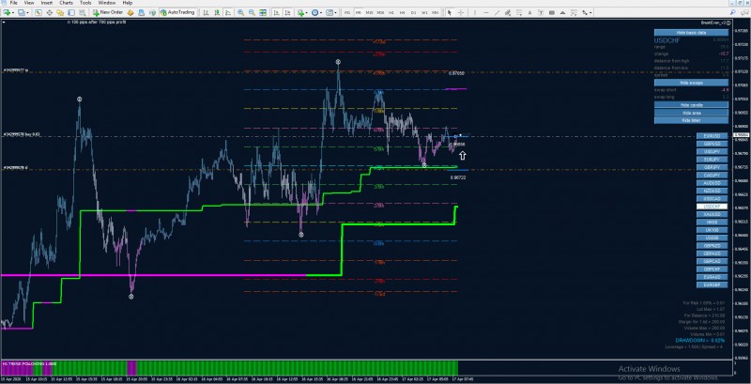Open the File menu
The height and width of the screenshot is (384, 751).
click(14, 3)
